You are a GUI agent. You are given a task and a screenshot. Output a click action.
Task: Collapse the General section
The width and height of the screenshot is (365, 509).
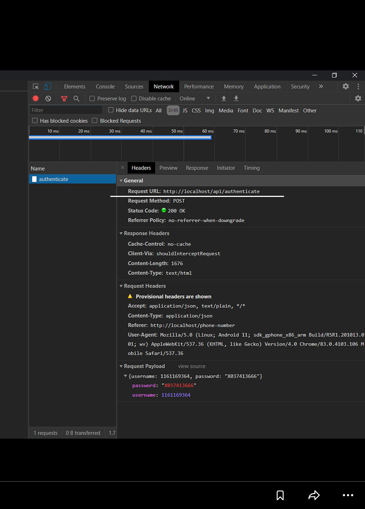coord(121,180)
